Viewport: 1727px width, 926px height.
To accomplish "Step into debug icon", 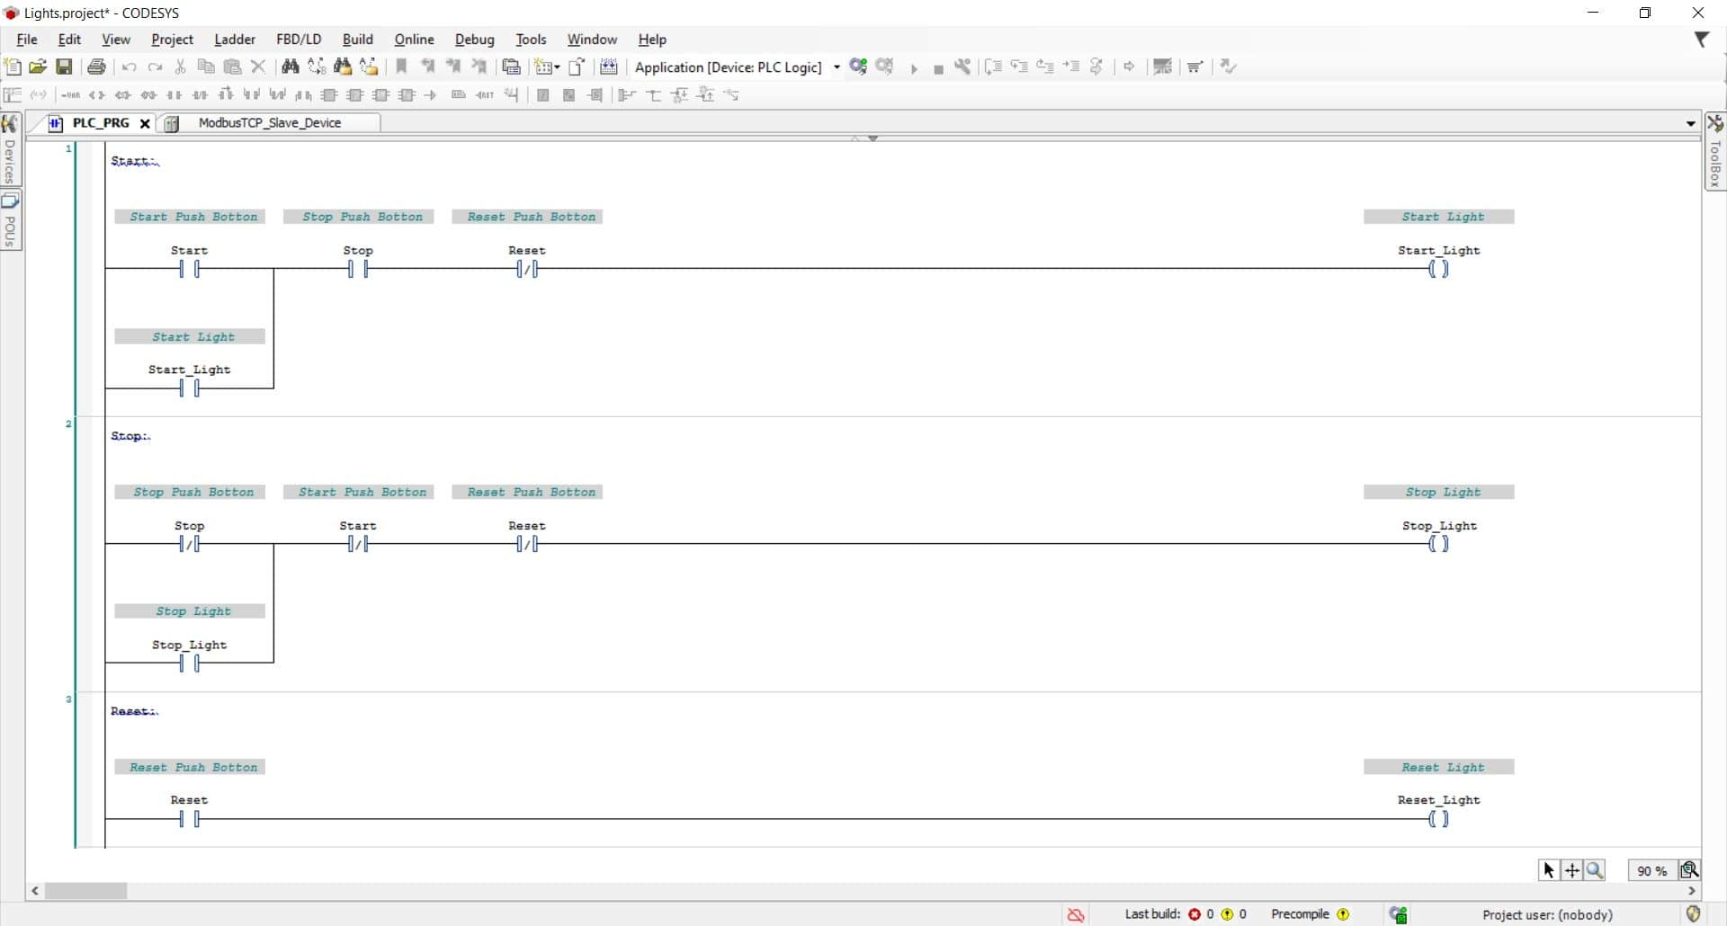I will [x=1019, y=67].
